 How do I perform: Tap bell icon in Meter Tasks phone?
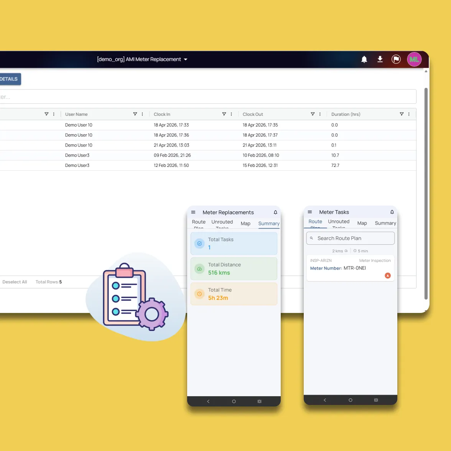pos(392,212)
